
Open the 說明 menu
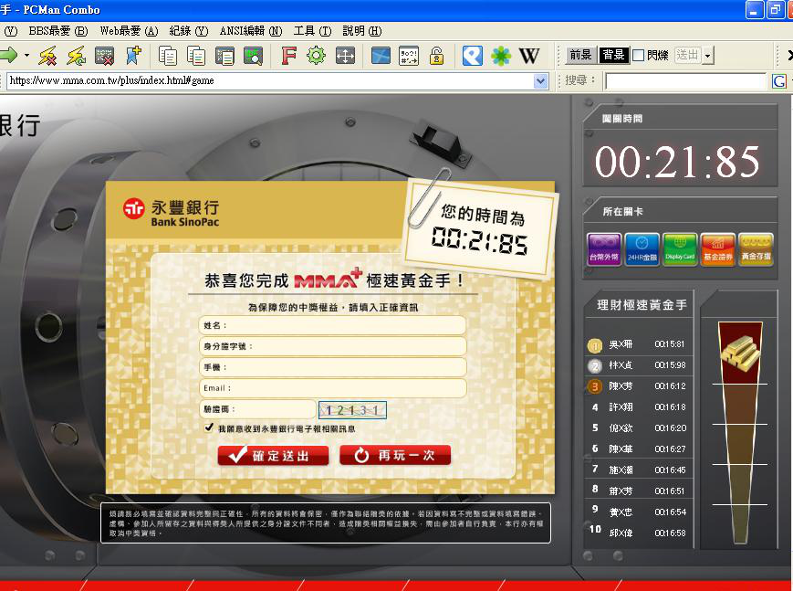(362, 31)
